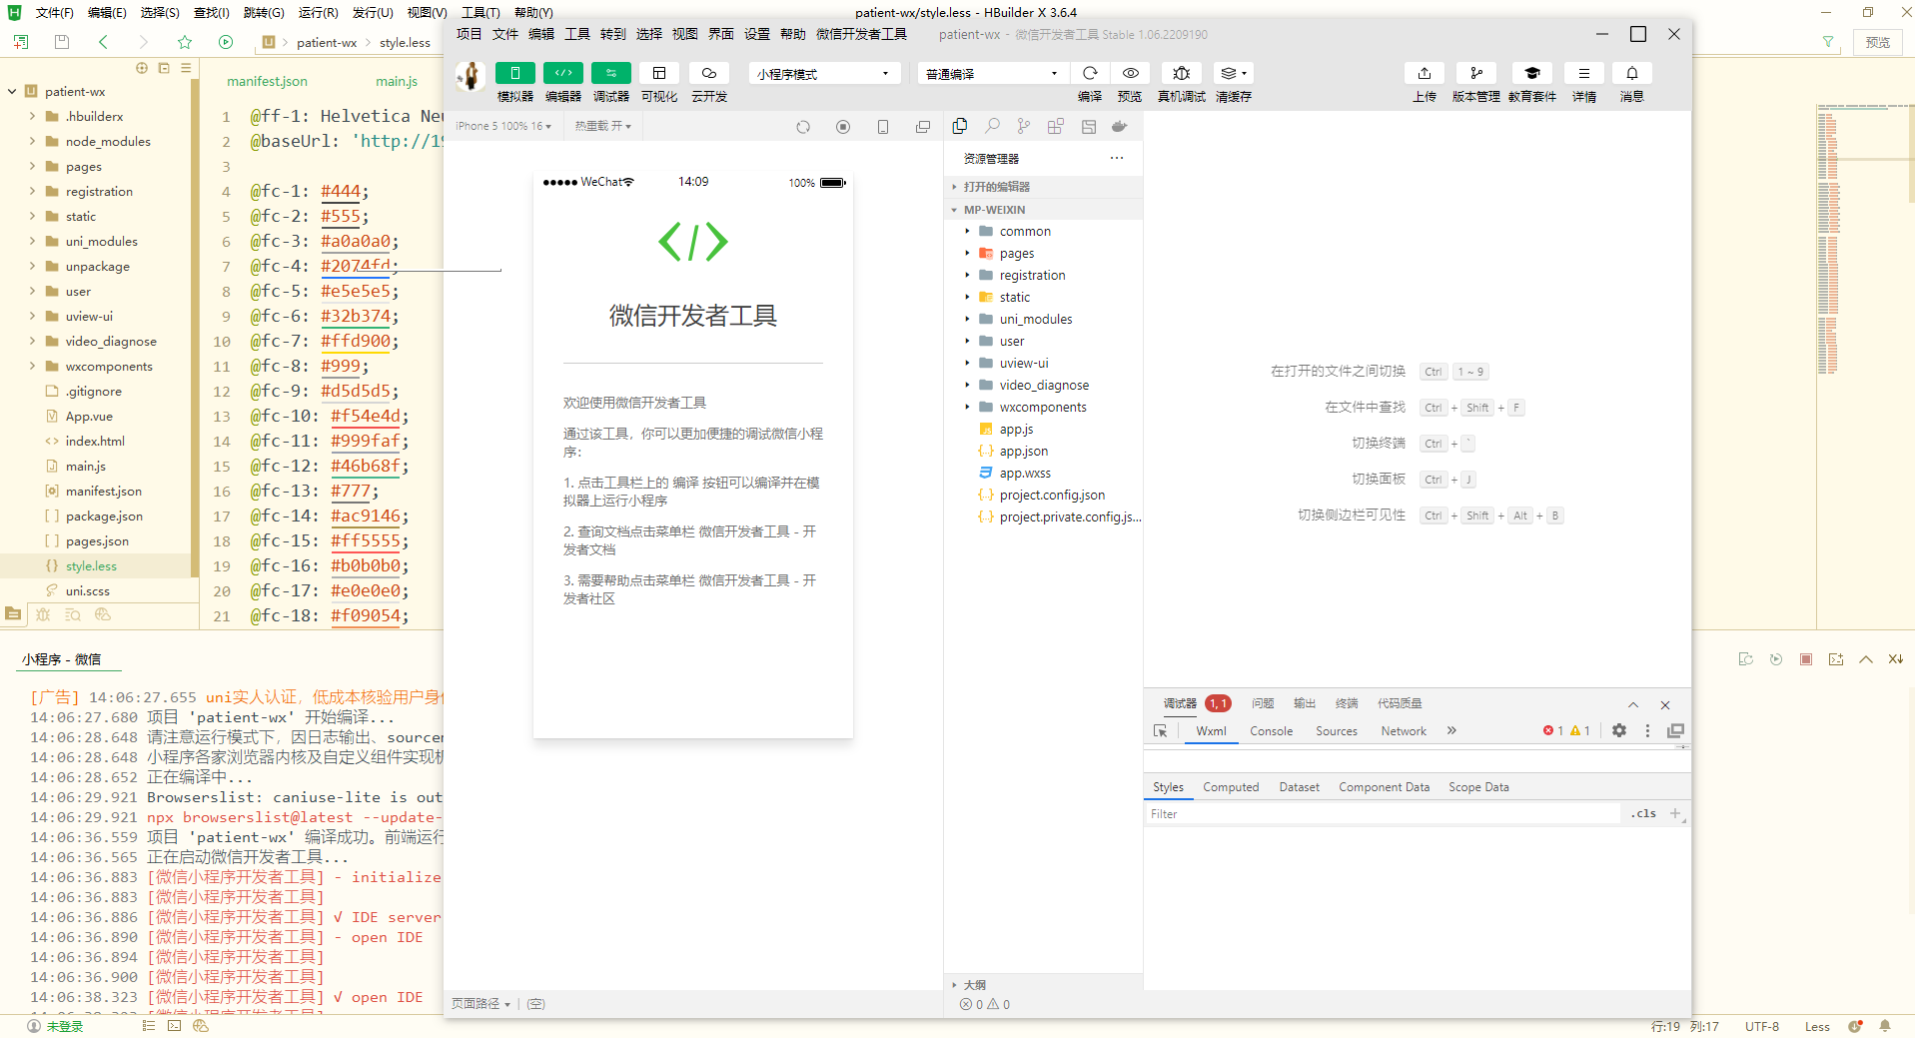1915x1038 pixels.
Task: Open the mini program mode dropdown
Action: point(824,74)
